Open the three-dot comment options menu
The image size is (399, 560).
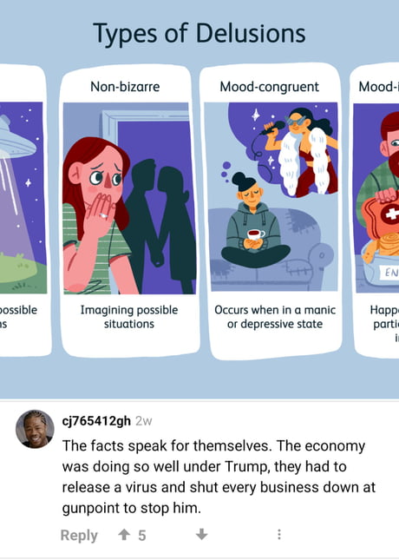point(279,535)
